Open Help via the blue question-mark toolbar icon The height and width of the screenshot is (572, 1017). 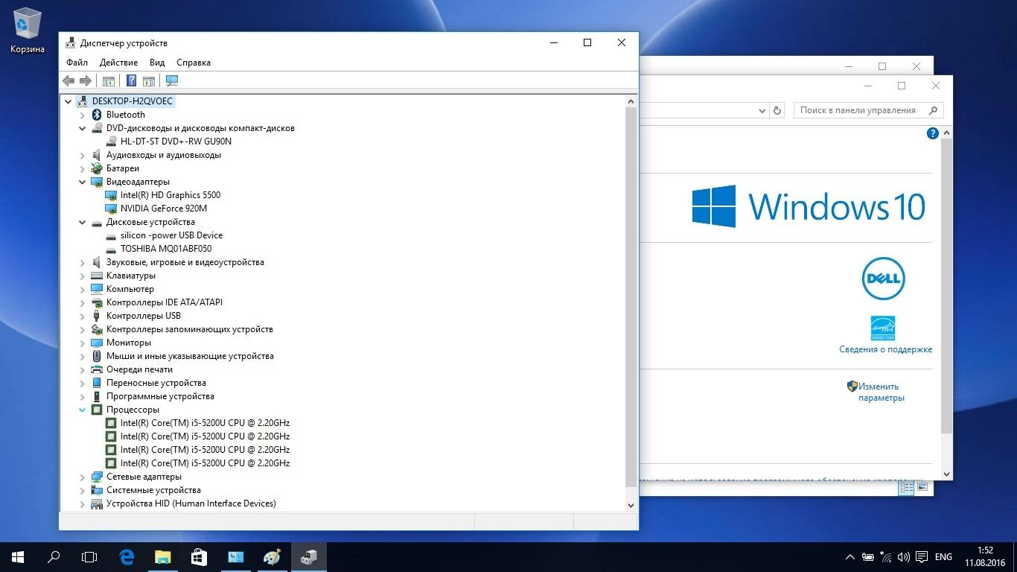tap(131, 80)
